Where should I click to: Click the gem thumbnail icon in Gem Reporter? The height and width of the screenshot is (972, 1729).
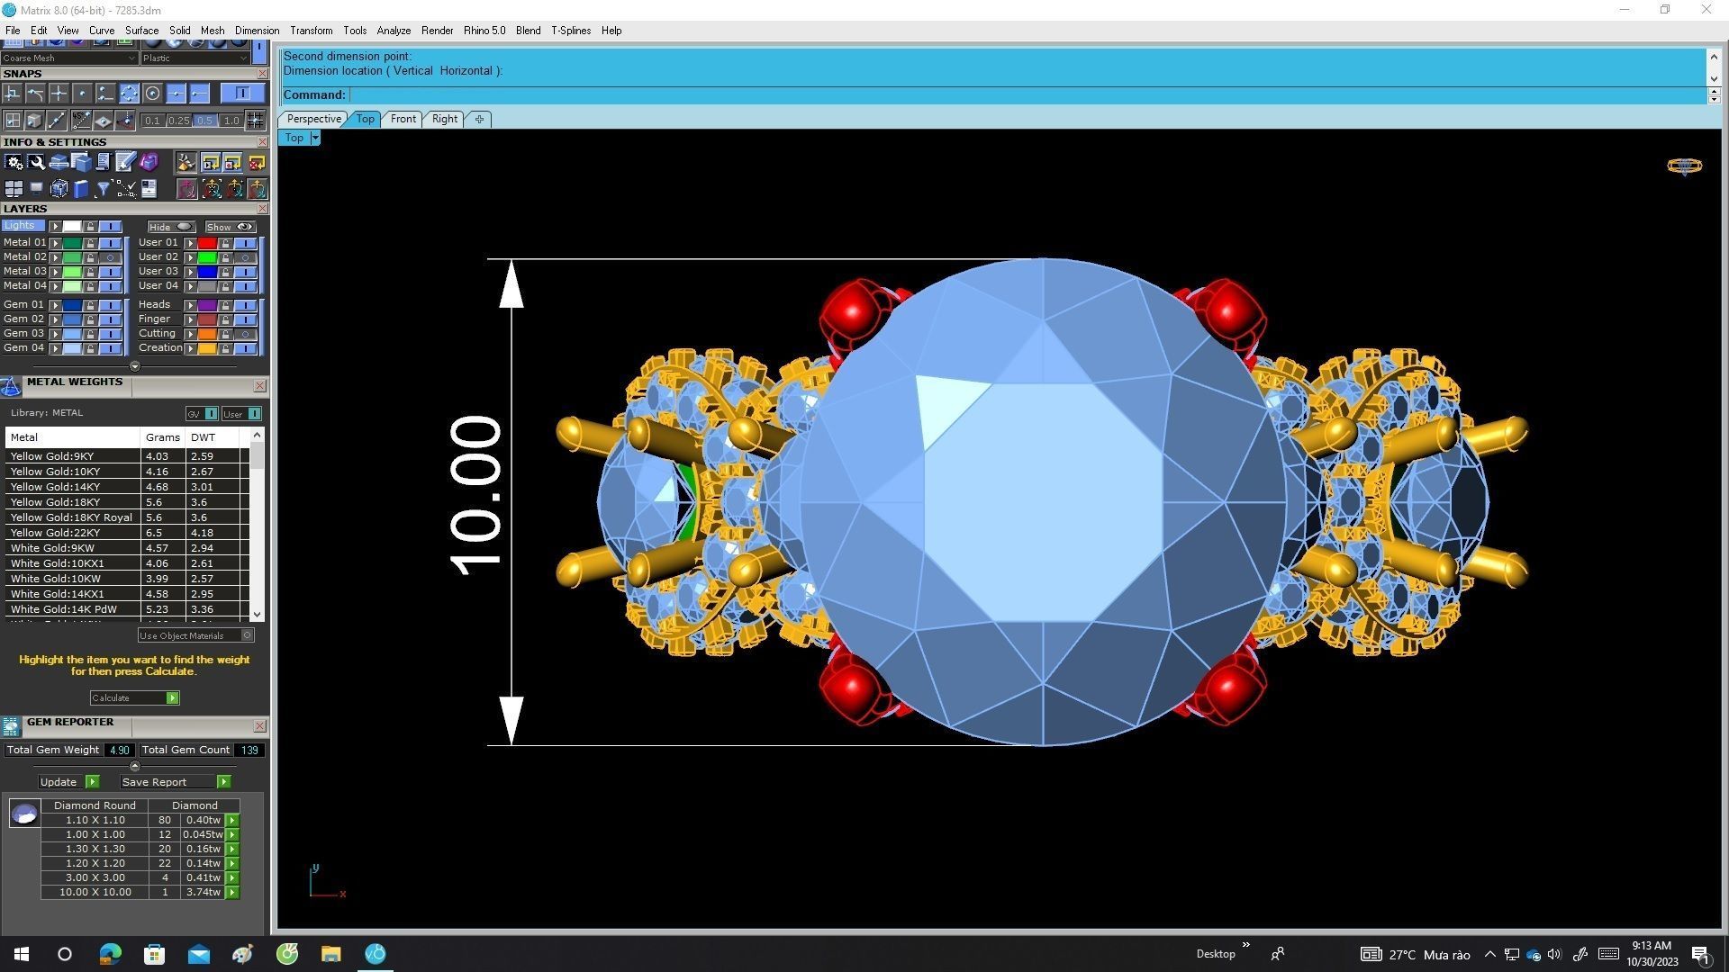click(x=24, y=814)
